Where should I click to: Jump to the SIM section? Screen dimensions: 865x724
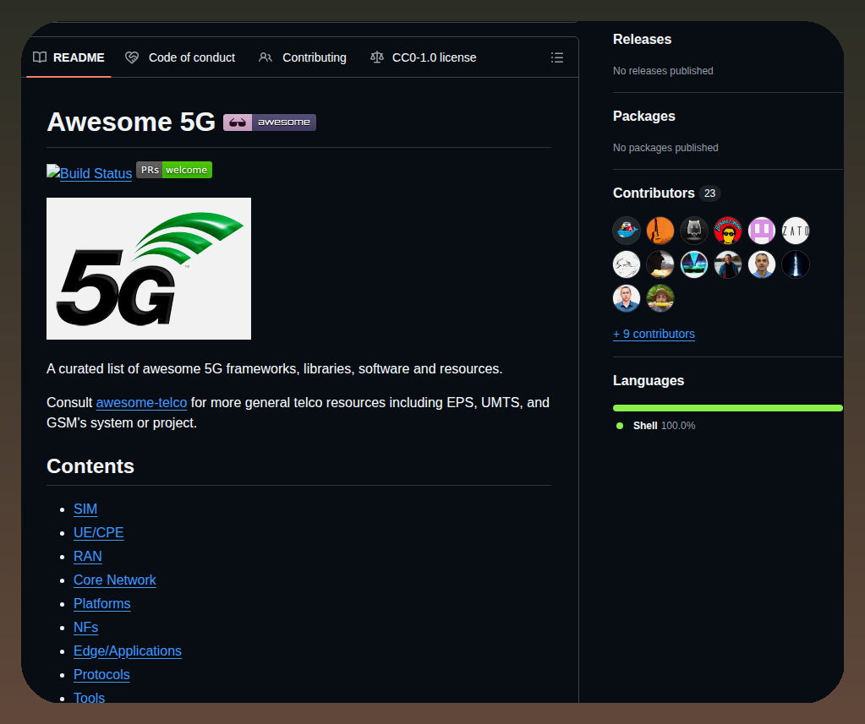tap(85, 509)
